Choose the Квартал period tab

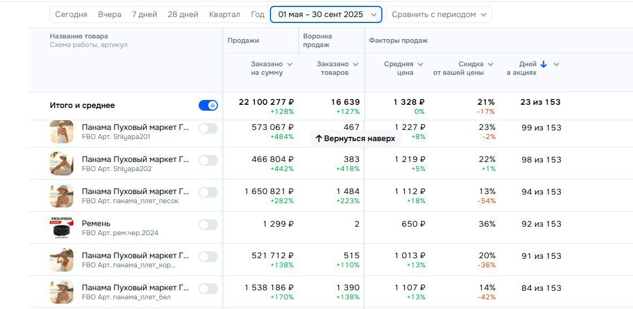pos(224,14)
